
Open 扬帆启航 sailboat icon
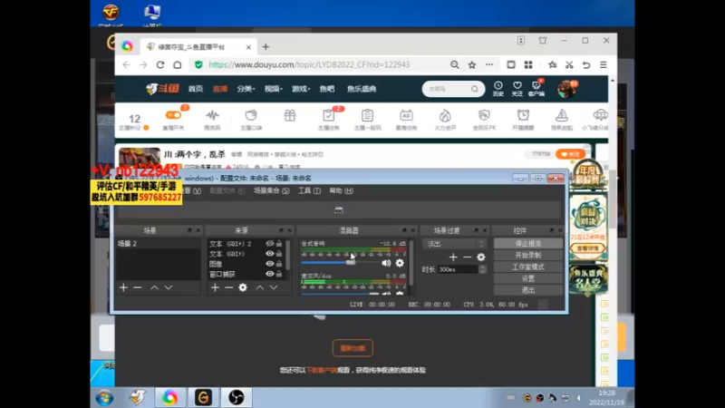(x=562, y=120)
